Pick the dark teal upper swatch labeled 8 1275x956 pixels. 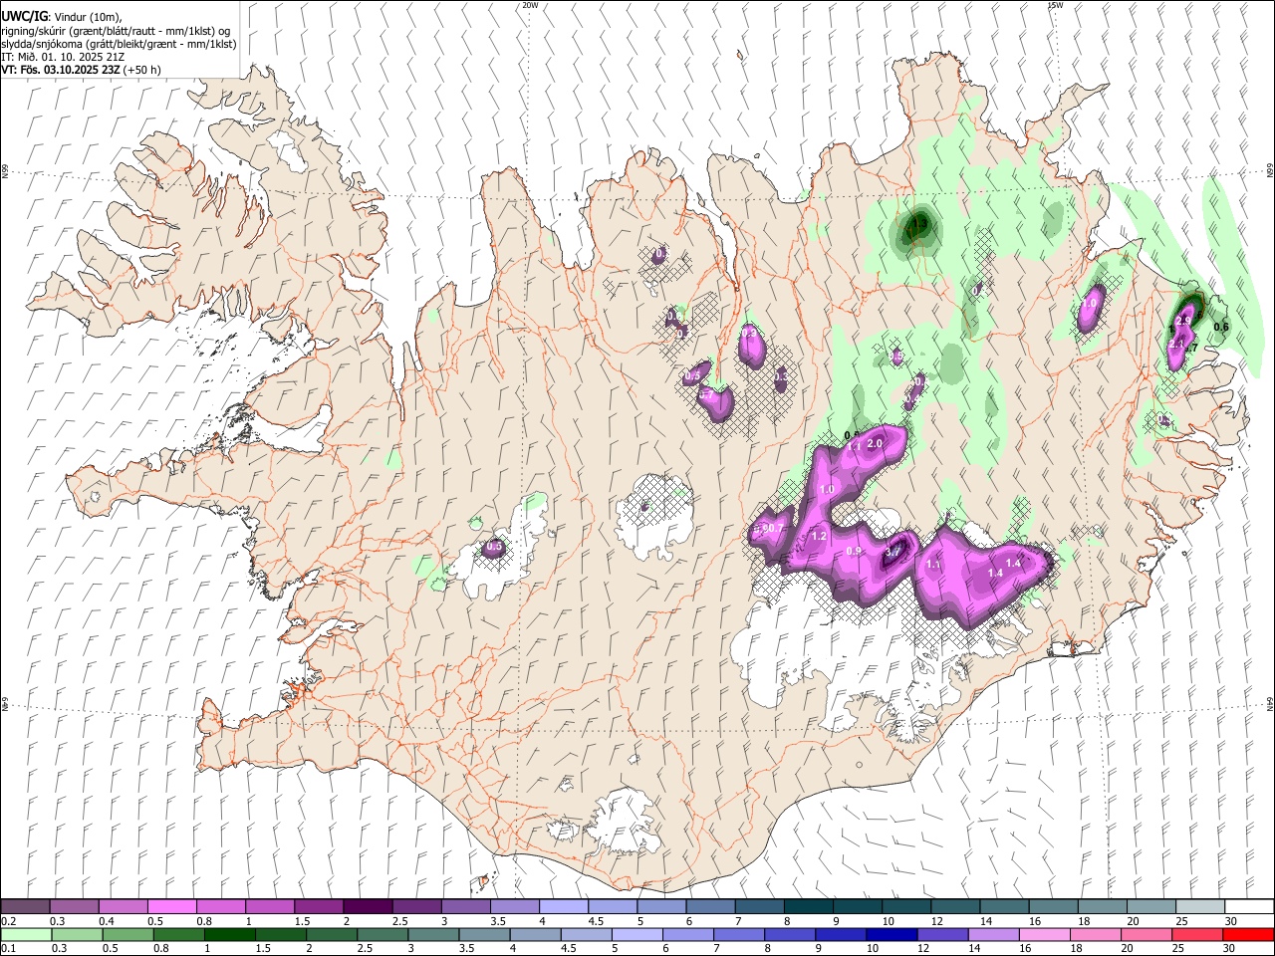[x=808, y=907]
